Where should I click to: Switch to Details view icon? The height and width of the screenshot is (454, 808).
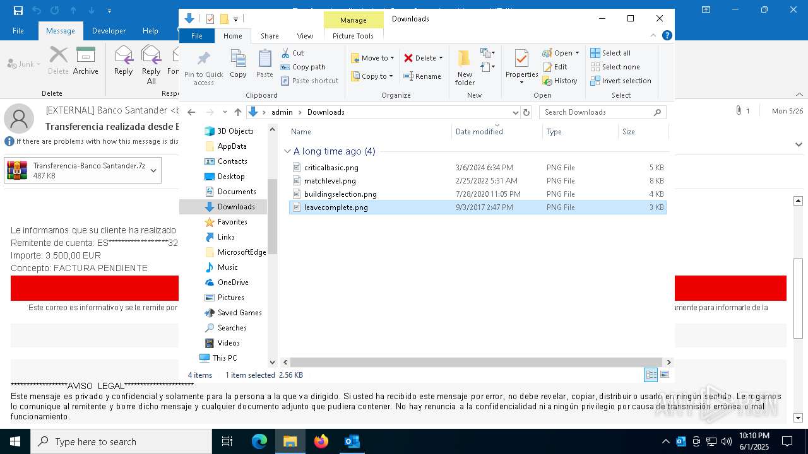[x=651, y=375]
